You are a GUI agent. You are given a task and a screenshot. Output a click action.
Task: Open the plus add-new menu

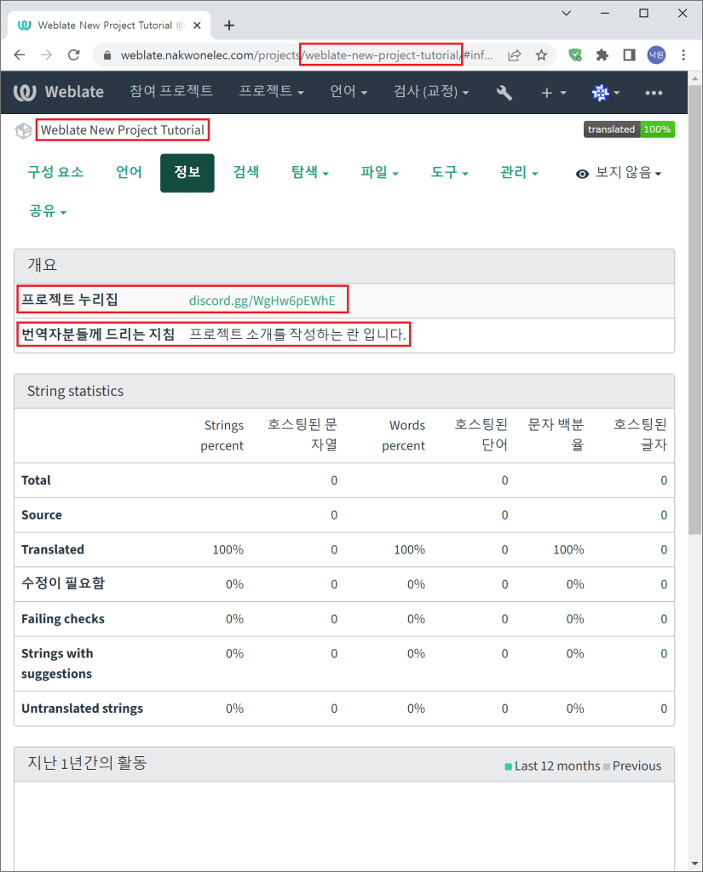tap(553, 92)
